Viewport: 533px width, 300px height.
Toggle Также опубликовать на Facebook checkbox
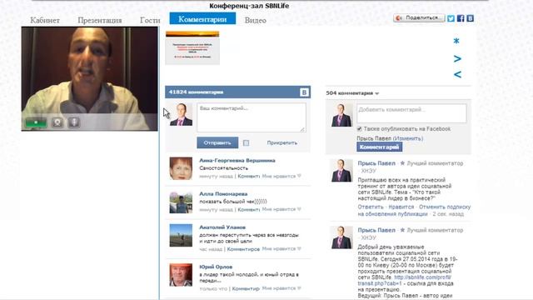click(x=359, y=129)
